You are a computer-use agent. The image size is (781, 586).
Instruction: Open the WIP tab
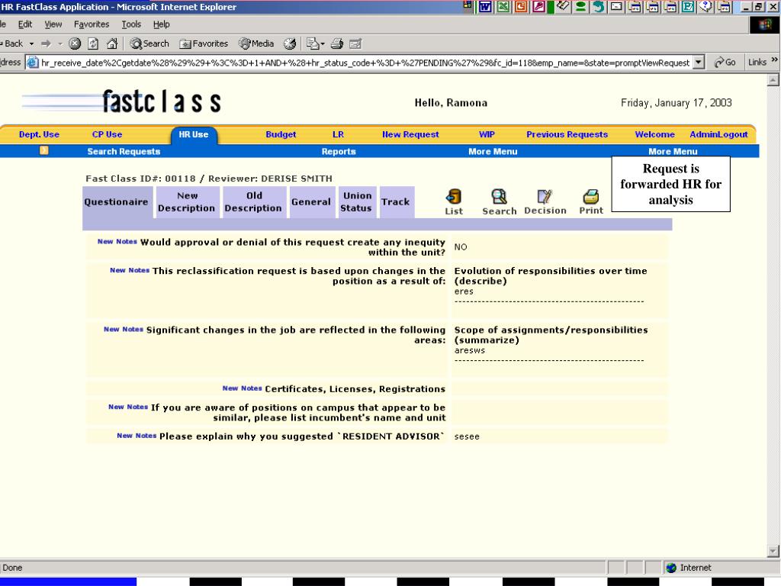pos(487,134)
